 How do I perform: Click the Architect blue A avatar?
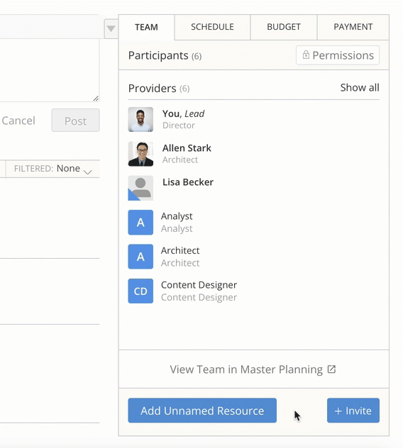point(140,257)
